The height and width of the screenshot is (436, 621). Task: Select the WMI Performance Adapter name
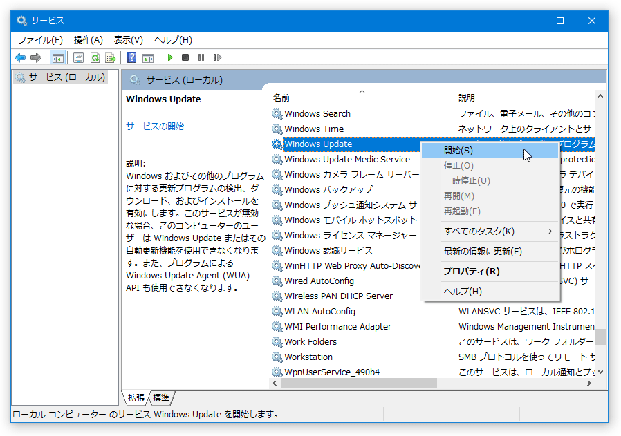pos(338,326)
